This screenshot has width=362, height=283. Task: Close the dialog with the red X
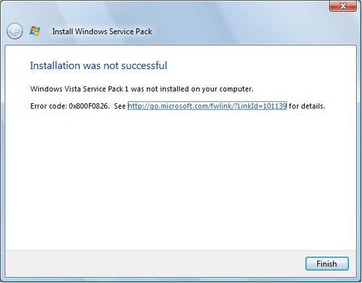343,5
